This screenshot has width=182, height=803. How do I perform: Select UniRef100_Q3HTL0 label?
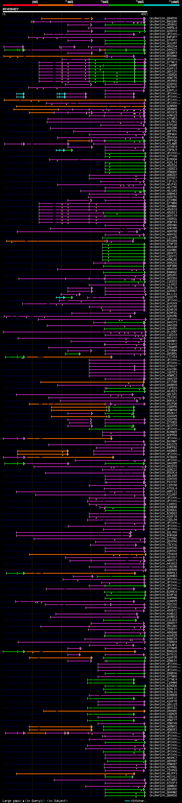(x=163, y=90)
